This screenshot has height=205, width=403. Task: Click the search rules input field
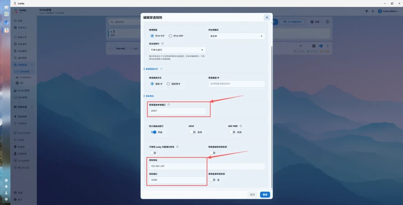tap(125, 22)
